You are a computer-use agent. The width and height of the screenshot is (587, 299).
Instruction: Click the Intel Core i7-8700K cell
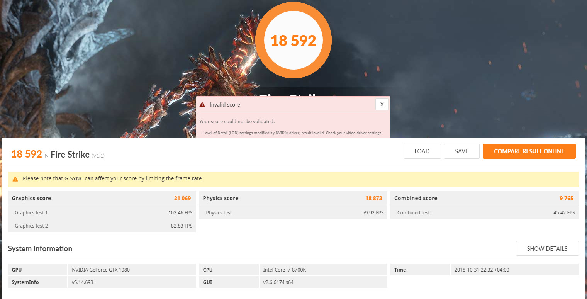tap(323, 270)
